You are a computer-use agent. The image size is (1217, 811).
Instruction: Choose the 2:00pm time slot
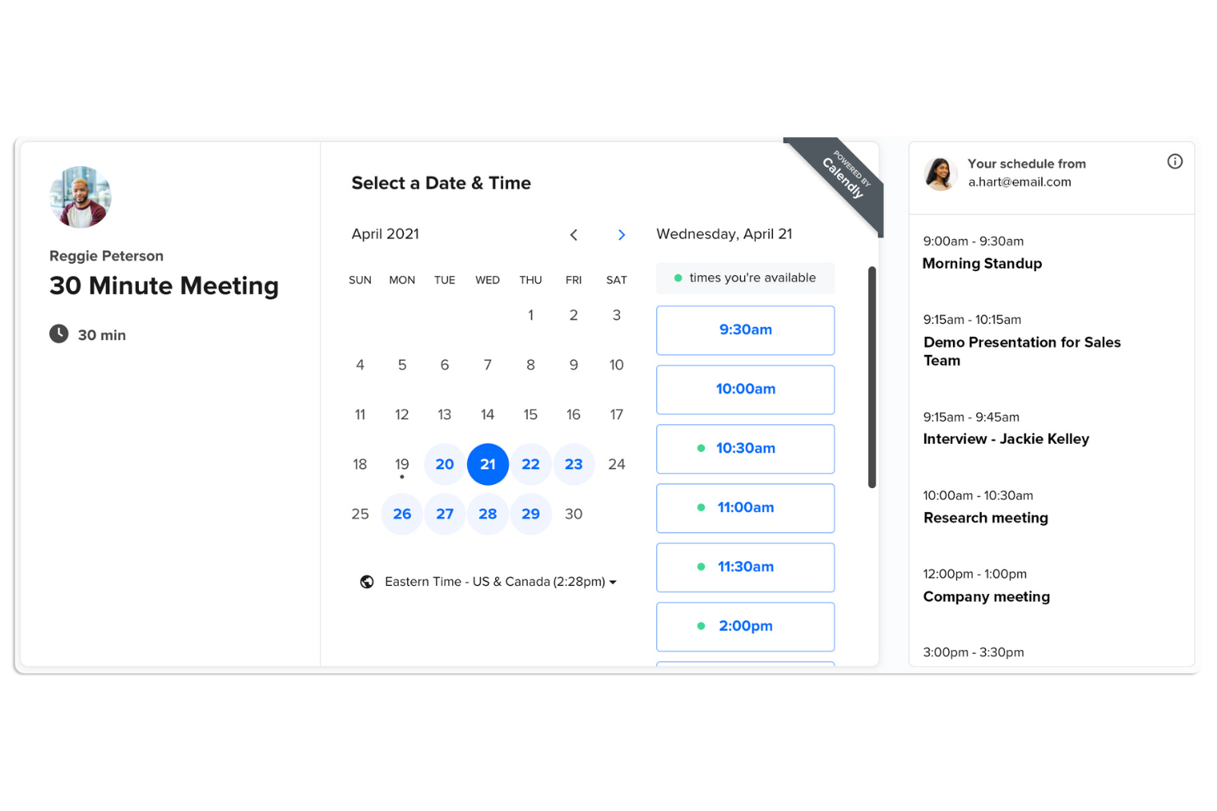tap(745, 625)
